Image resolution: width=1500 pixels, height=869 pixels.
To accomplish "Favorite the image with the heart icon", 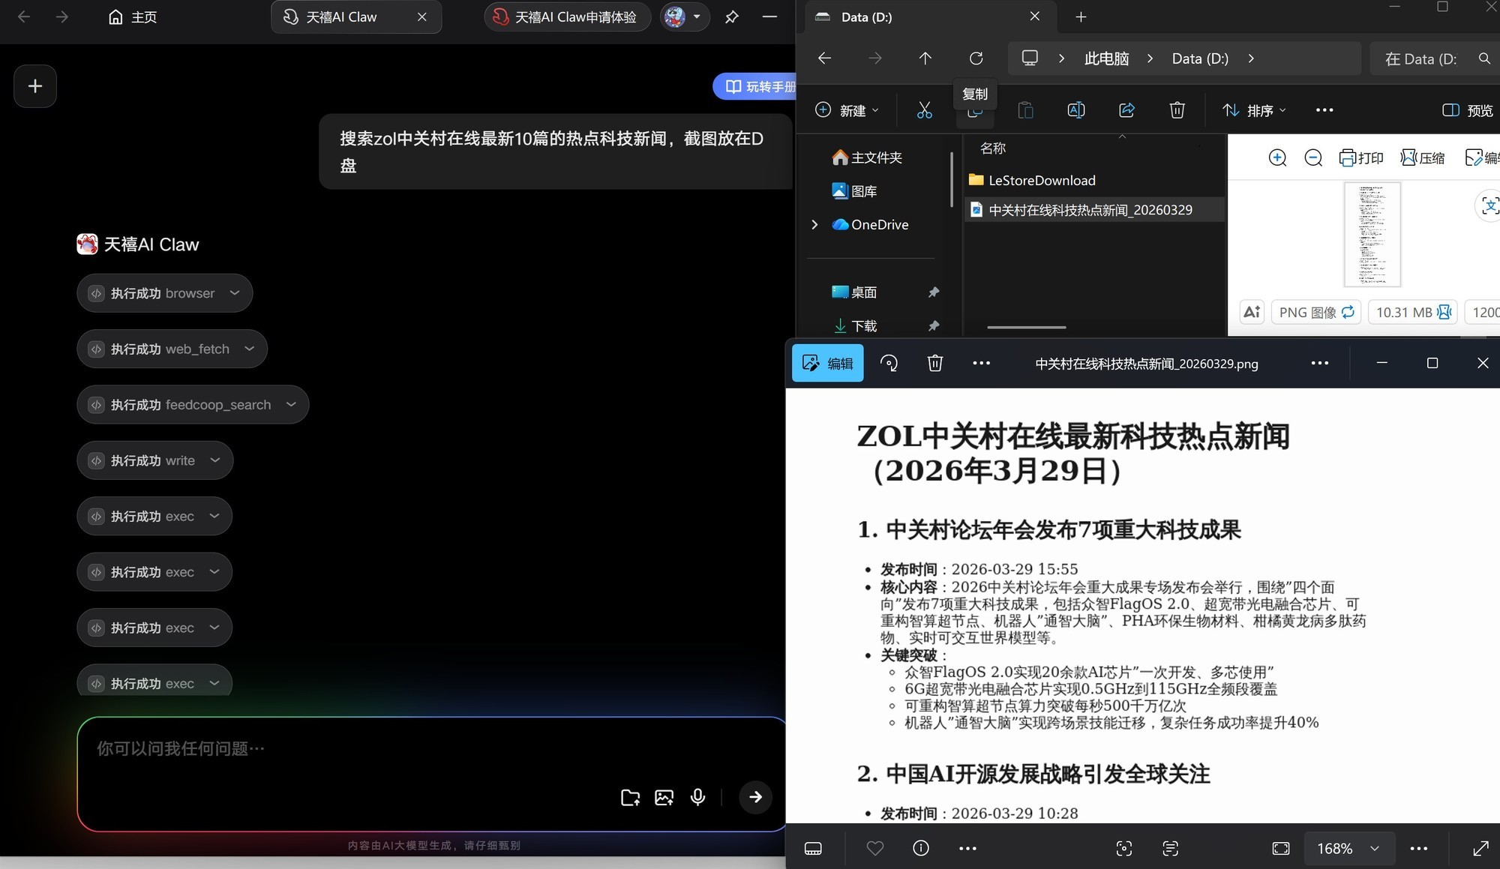I will tap(874, 849).
